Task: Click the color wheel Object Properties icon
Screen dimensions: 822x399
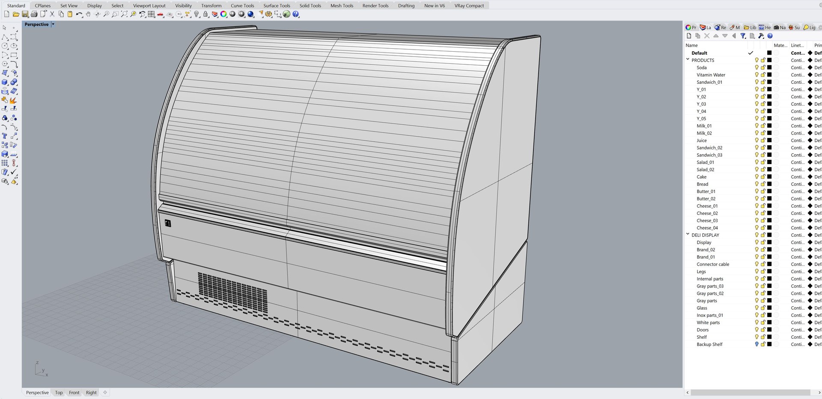Action: coord(223,14)
